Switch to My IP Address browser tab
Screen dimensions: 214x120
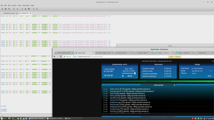click(64, 53)
